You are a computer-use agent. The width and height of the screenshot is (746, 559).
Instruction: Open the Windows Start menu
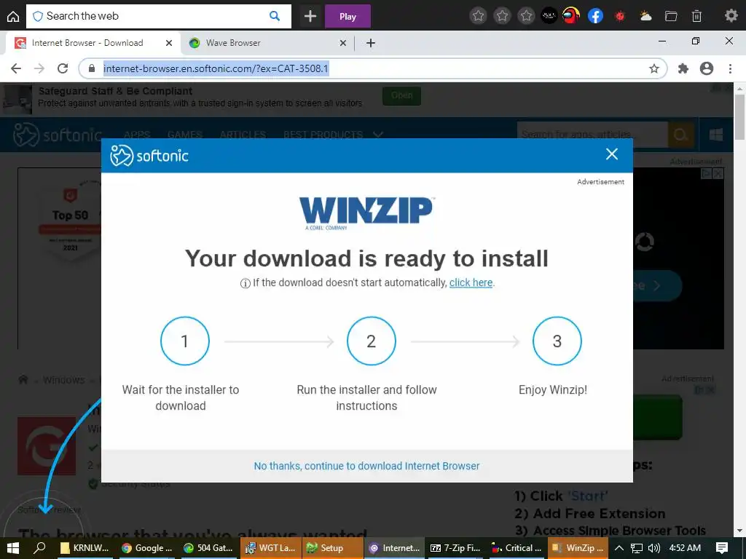(x=13, y=548)
